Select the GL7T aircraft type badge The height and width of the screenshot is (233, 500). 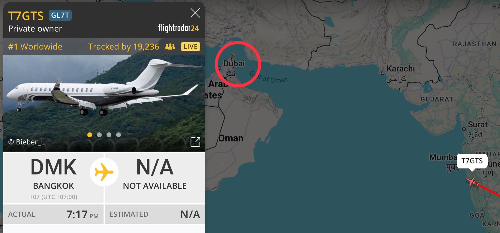pyautogui.click(x=60, y=15)
